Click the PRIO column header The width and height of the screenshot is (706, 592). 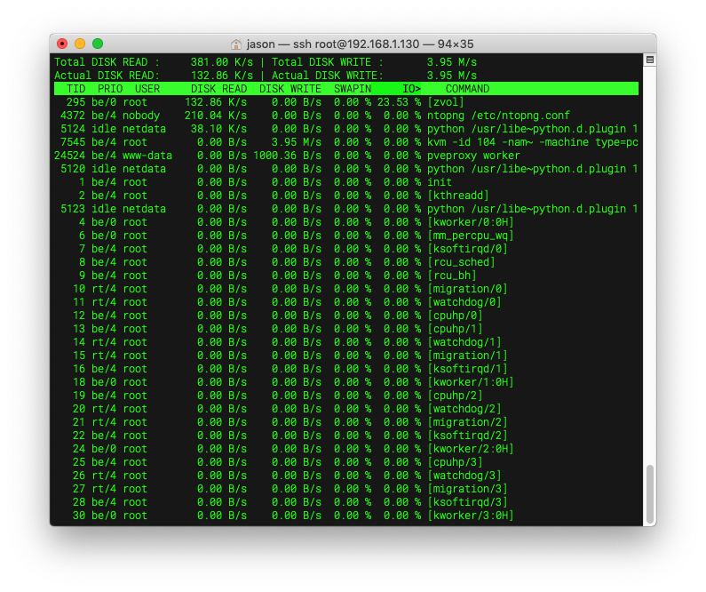click(x=110, y=89)
